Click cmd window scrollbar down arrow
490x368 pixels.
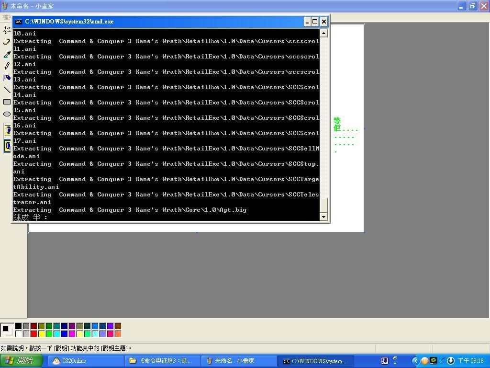[323, 217]
